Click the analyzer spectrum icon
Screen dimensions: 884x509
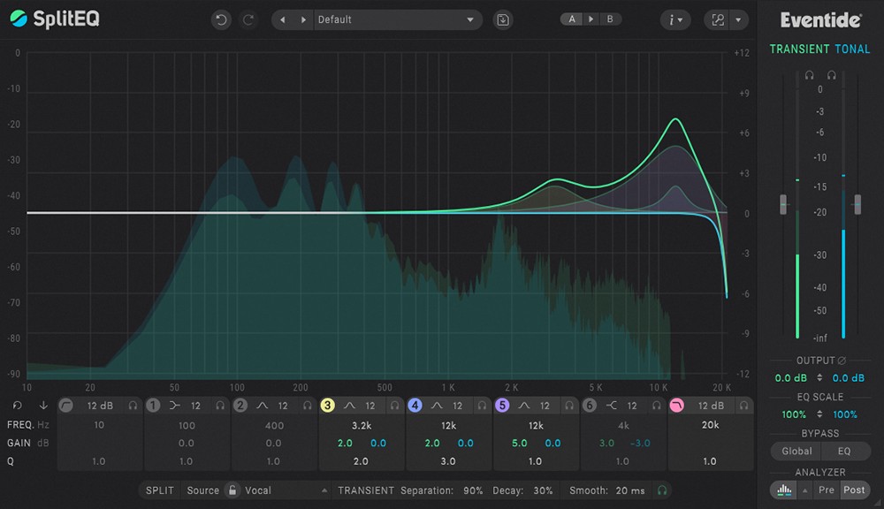[x=783, y=490]
